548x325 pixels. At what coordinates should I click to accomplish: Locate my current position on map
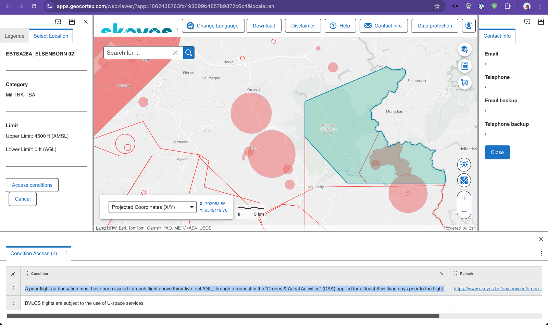coord(464,165)
